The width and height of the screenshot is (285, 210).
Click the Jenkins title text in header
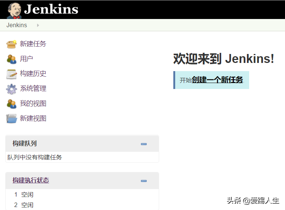[51, 9]
